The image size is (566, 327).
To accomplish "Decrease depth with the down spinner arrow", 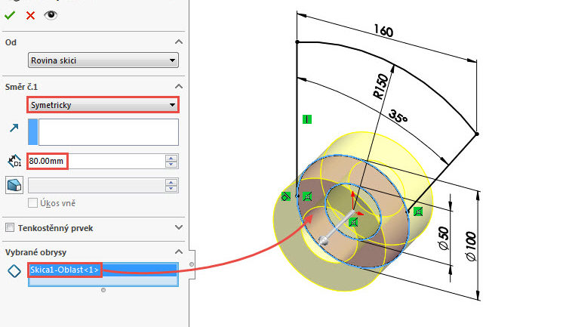I will 171,165.
